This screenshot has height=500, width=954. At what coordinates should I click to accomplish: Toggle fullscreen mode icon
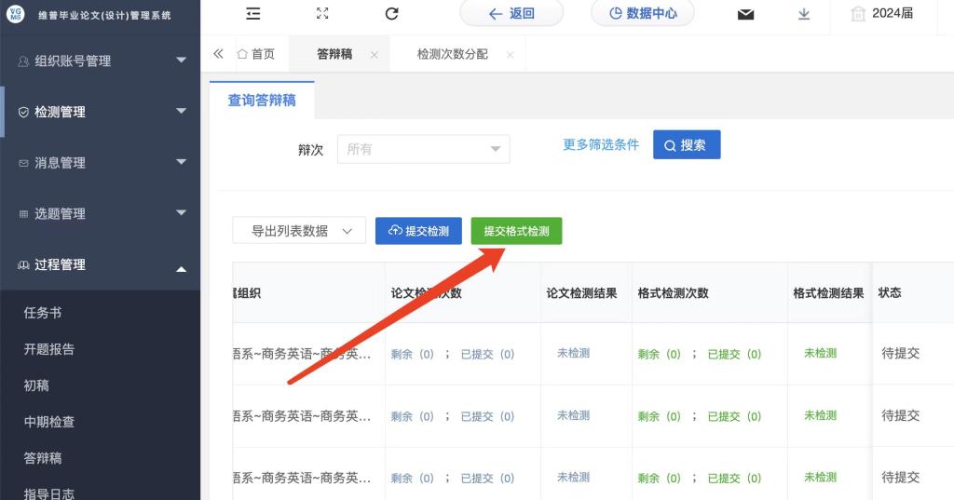tap(322, 13)
